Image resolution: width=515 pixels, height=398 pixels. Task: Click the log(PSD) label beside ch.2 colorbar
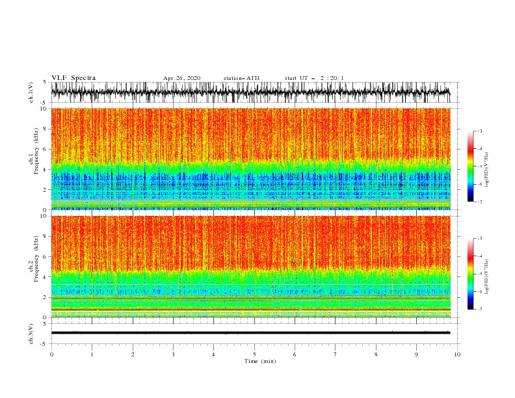(x=486, y=277)
